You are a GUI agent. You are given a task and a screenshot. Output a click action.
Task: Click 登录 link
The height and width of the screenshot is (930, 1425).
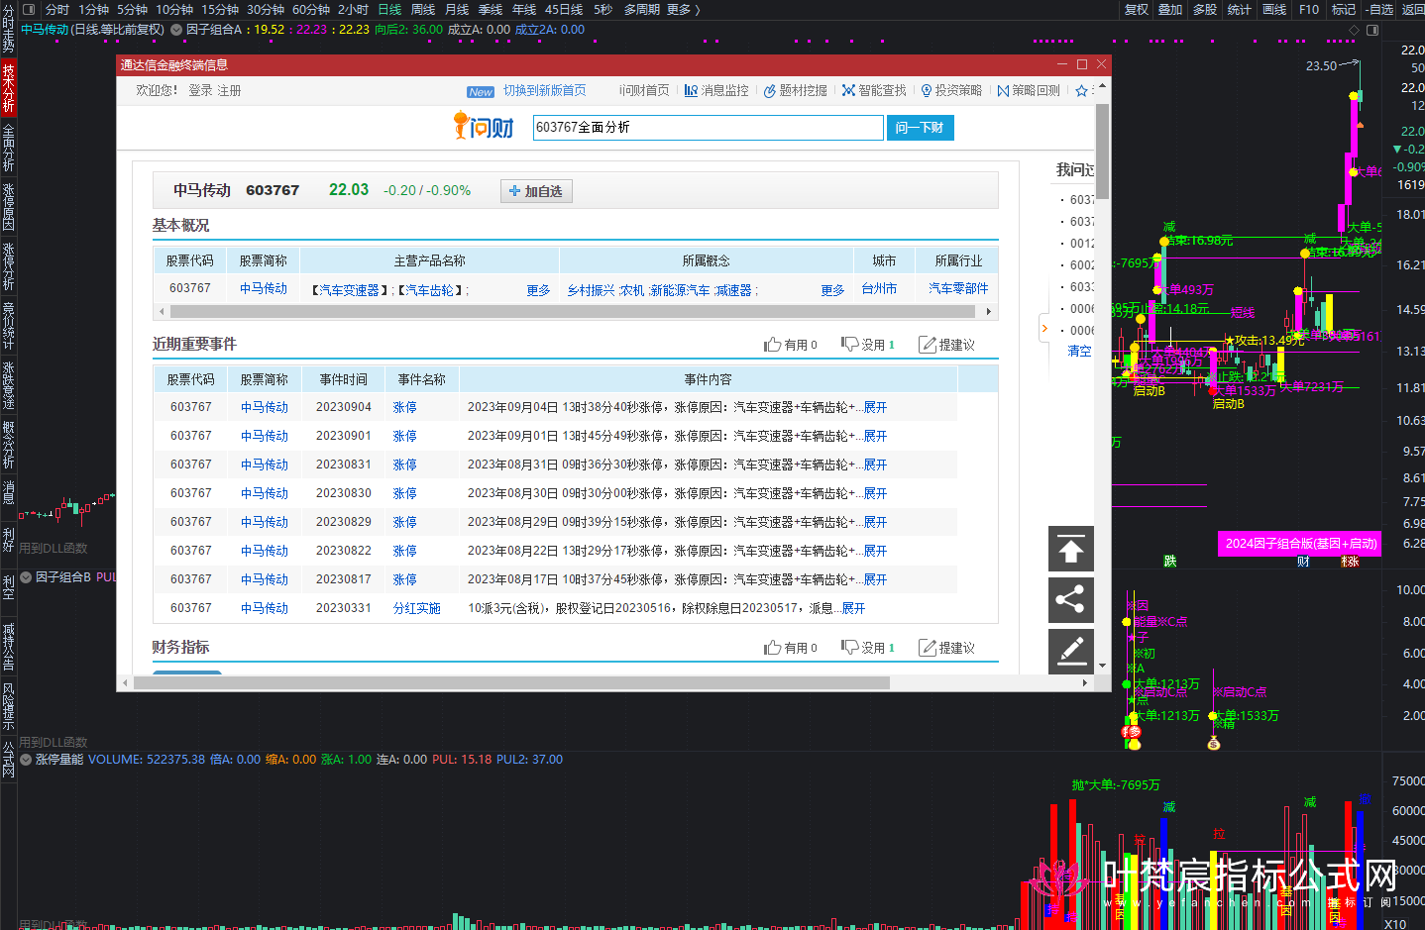click(200, 90)
